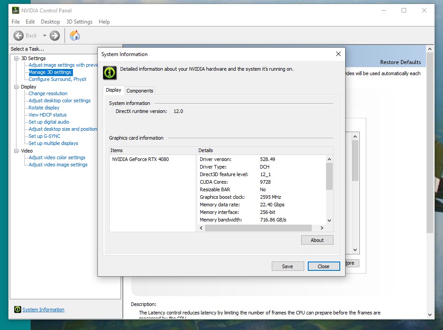
Task: Click the Back arrow icon in toolbar
Action: point(19,36)
